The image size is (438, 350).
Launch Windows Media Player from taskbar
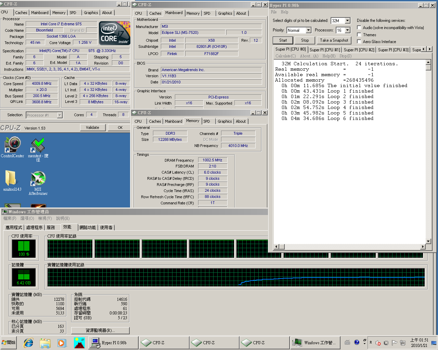[x=62, y=342]
